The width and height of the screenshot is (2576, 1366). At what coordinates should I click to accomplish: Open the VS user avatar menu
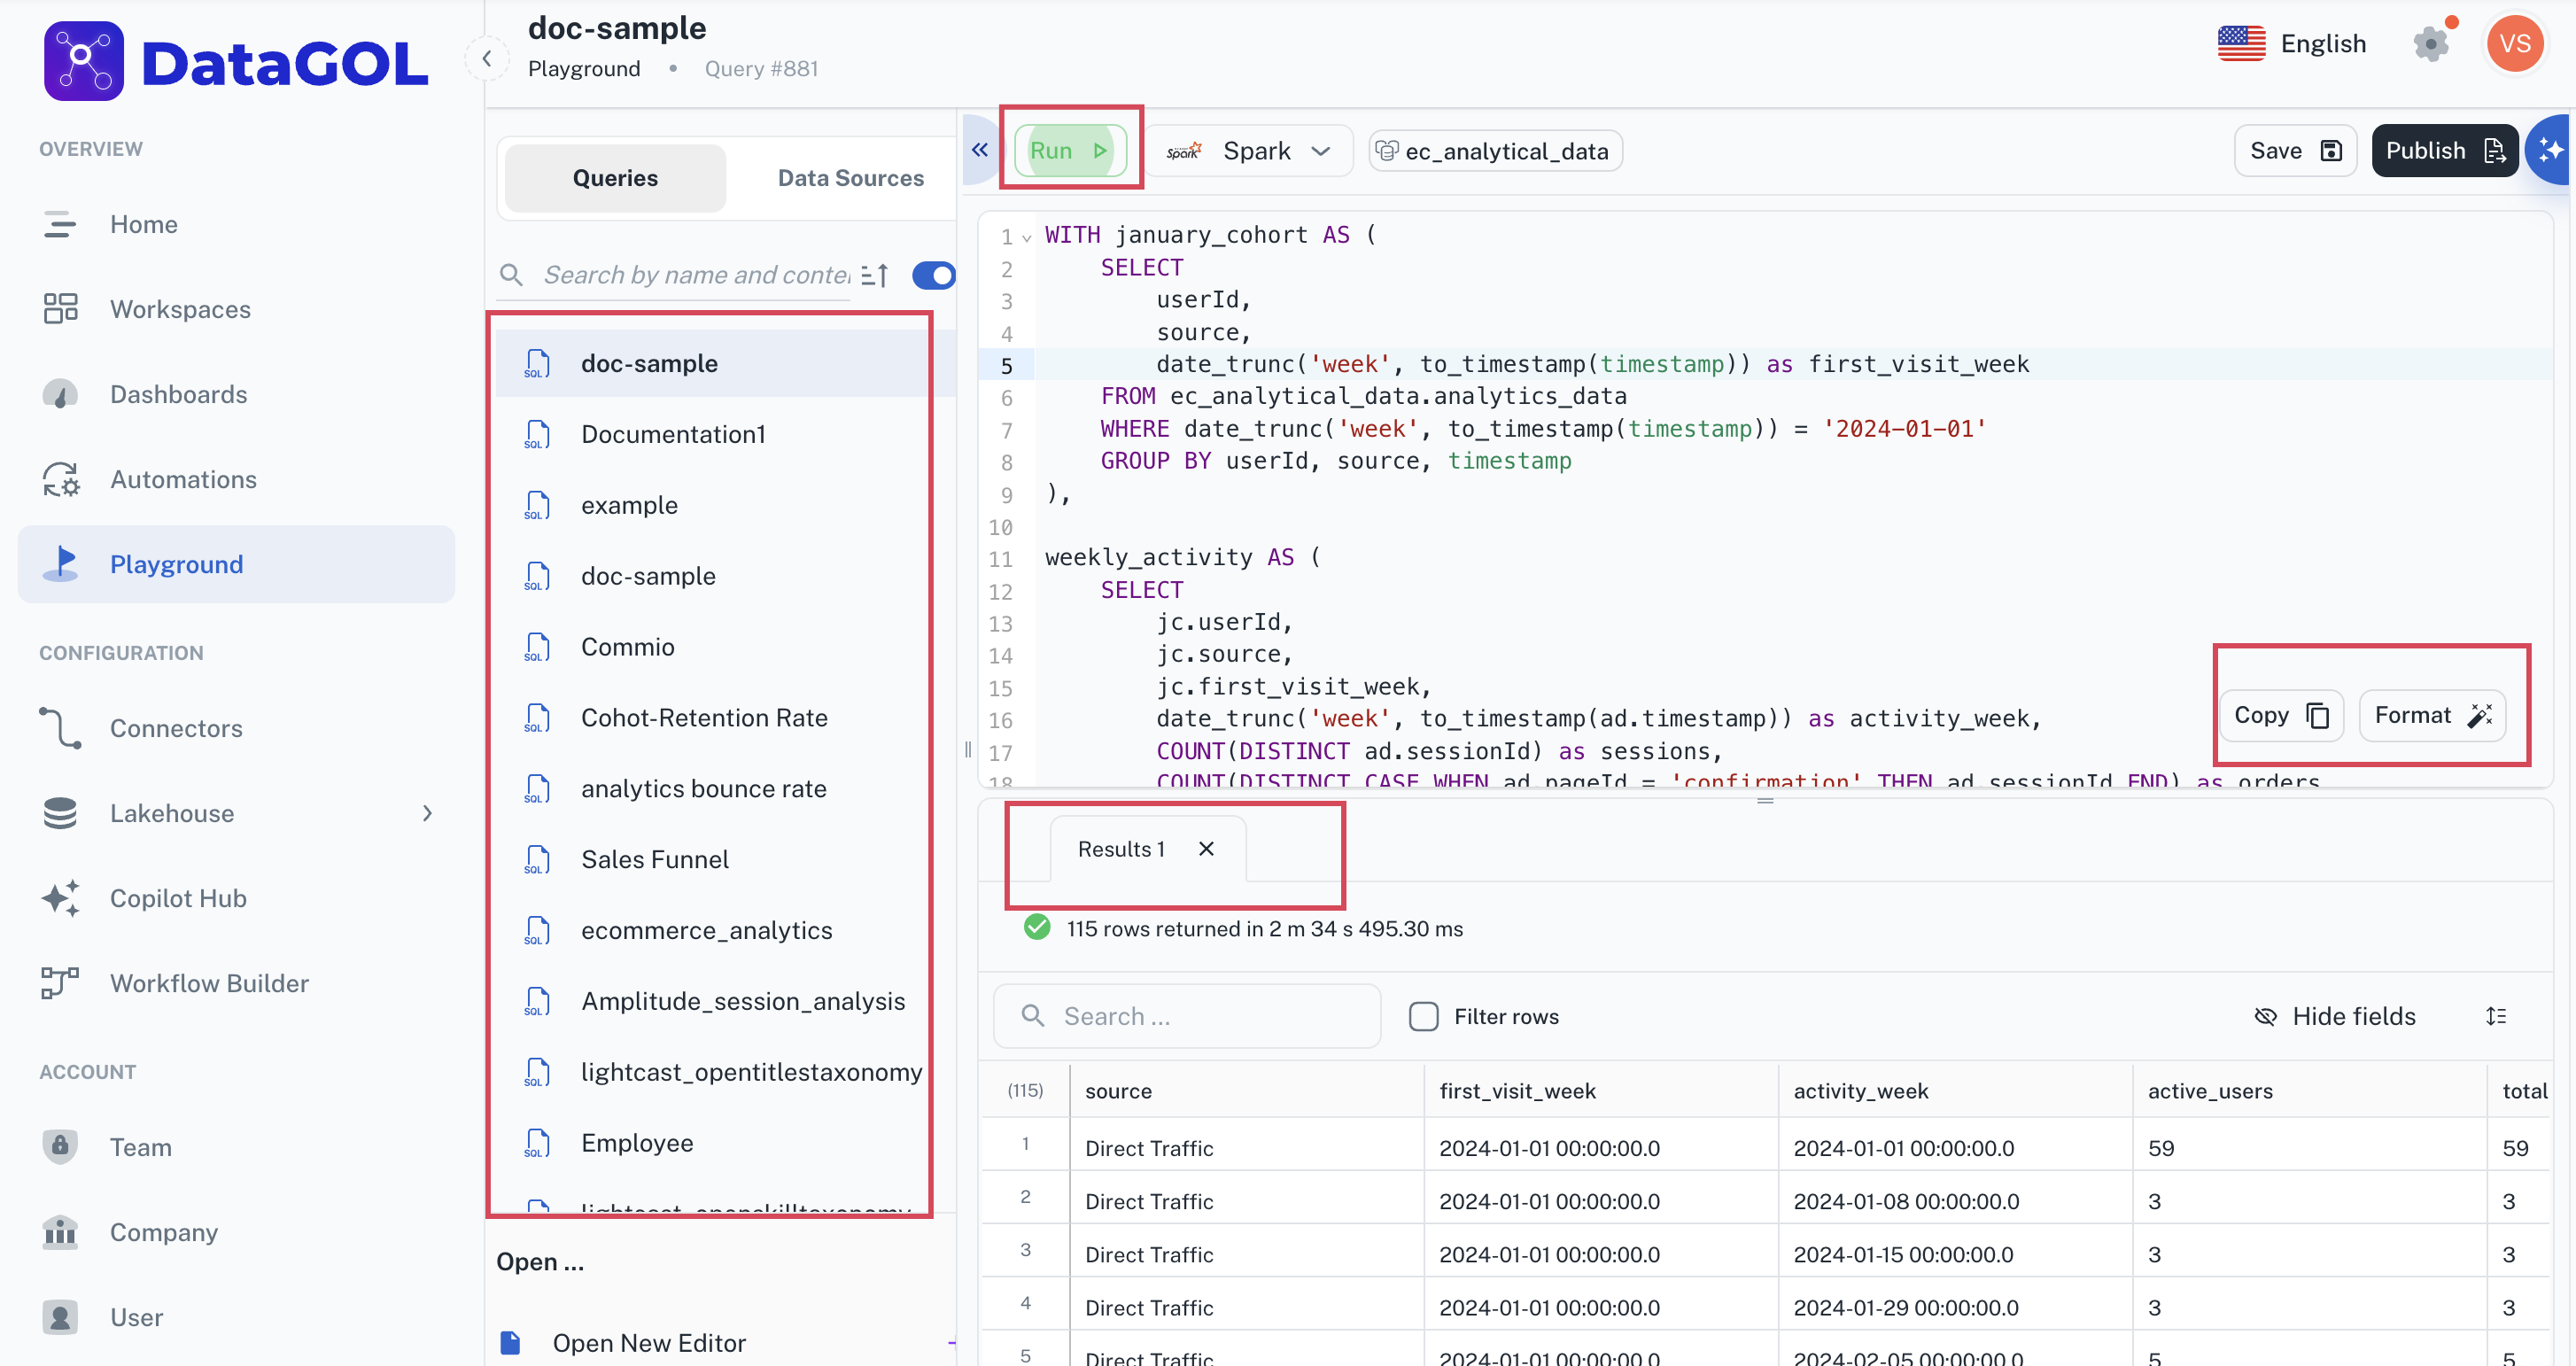coord(2514,44)
